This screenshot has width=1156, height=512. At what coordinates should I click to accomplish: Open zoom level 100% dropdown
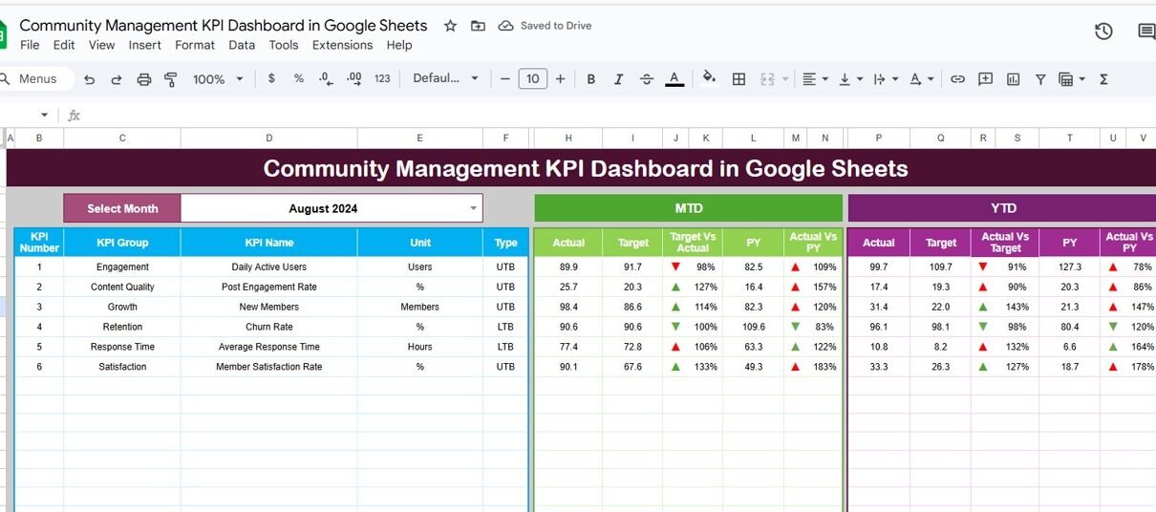click(x=218, y=79)
